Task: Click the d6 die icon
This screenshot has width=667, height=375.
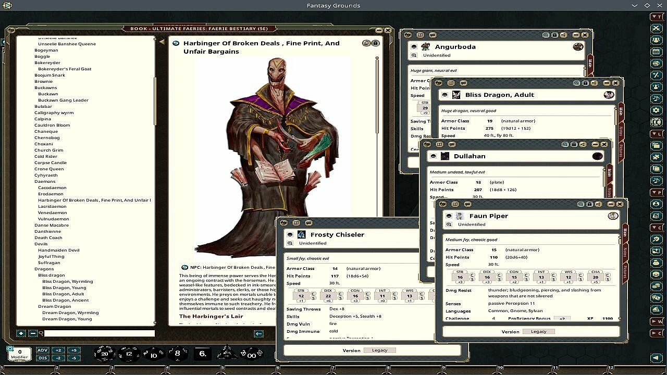Action: (202, 354)
